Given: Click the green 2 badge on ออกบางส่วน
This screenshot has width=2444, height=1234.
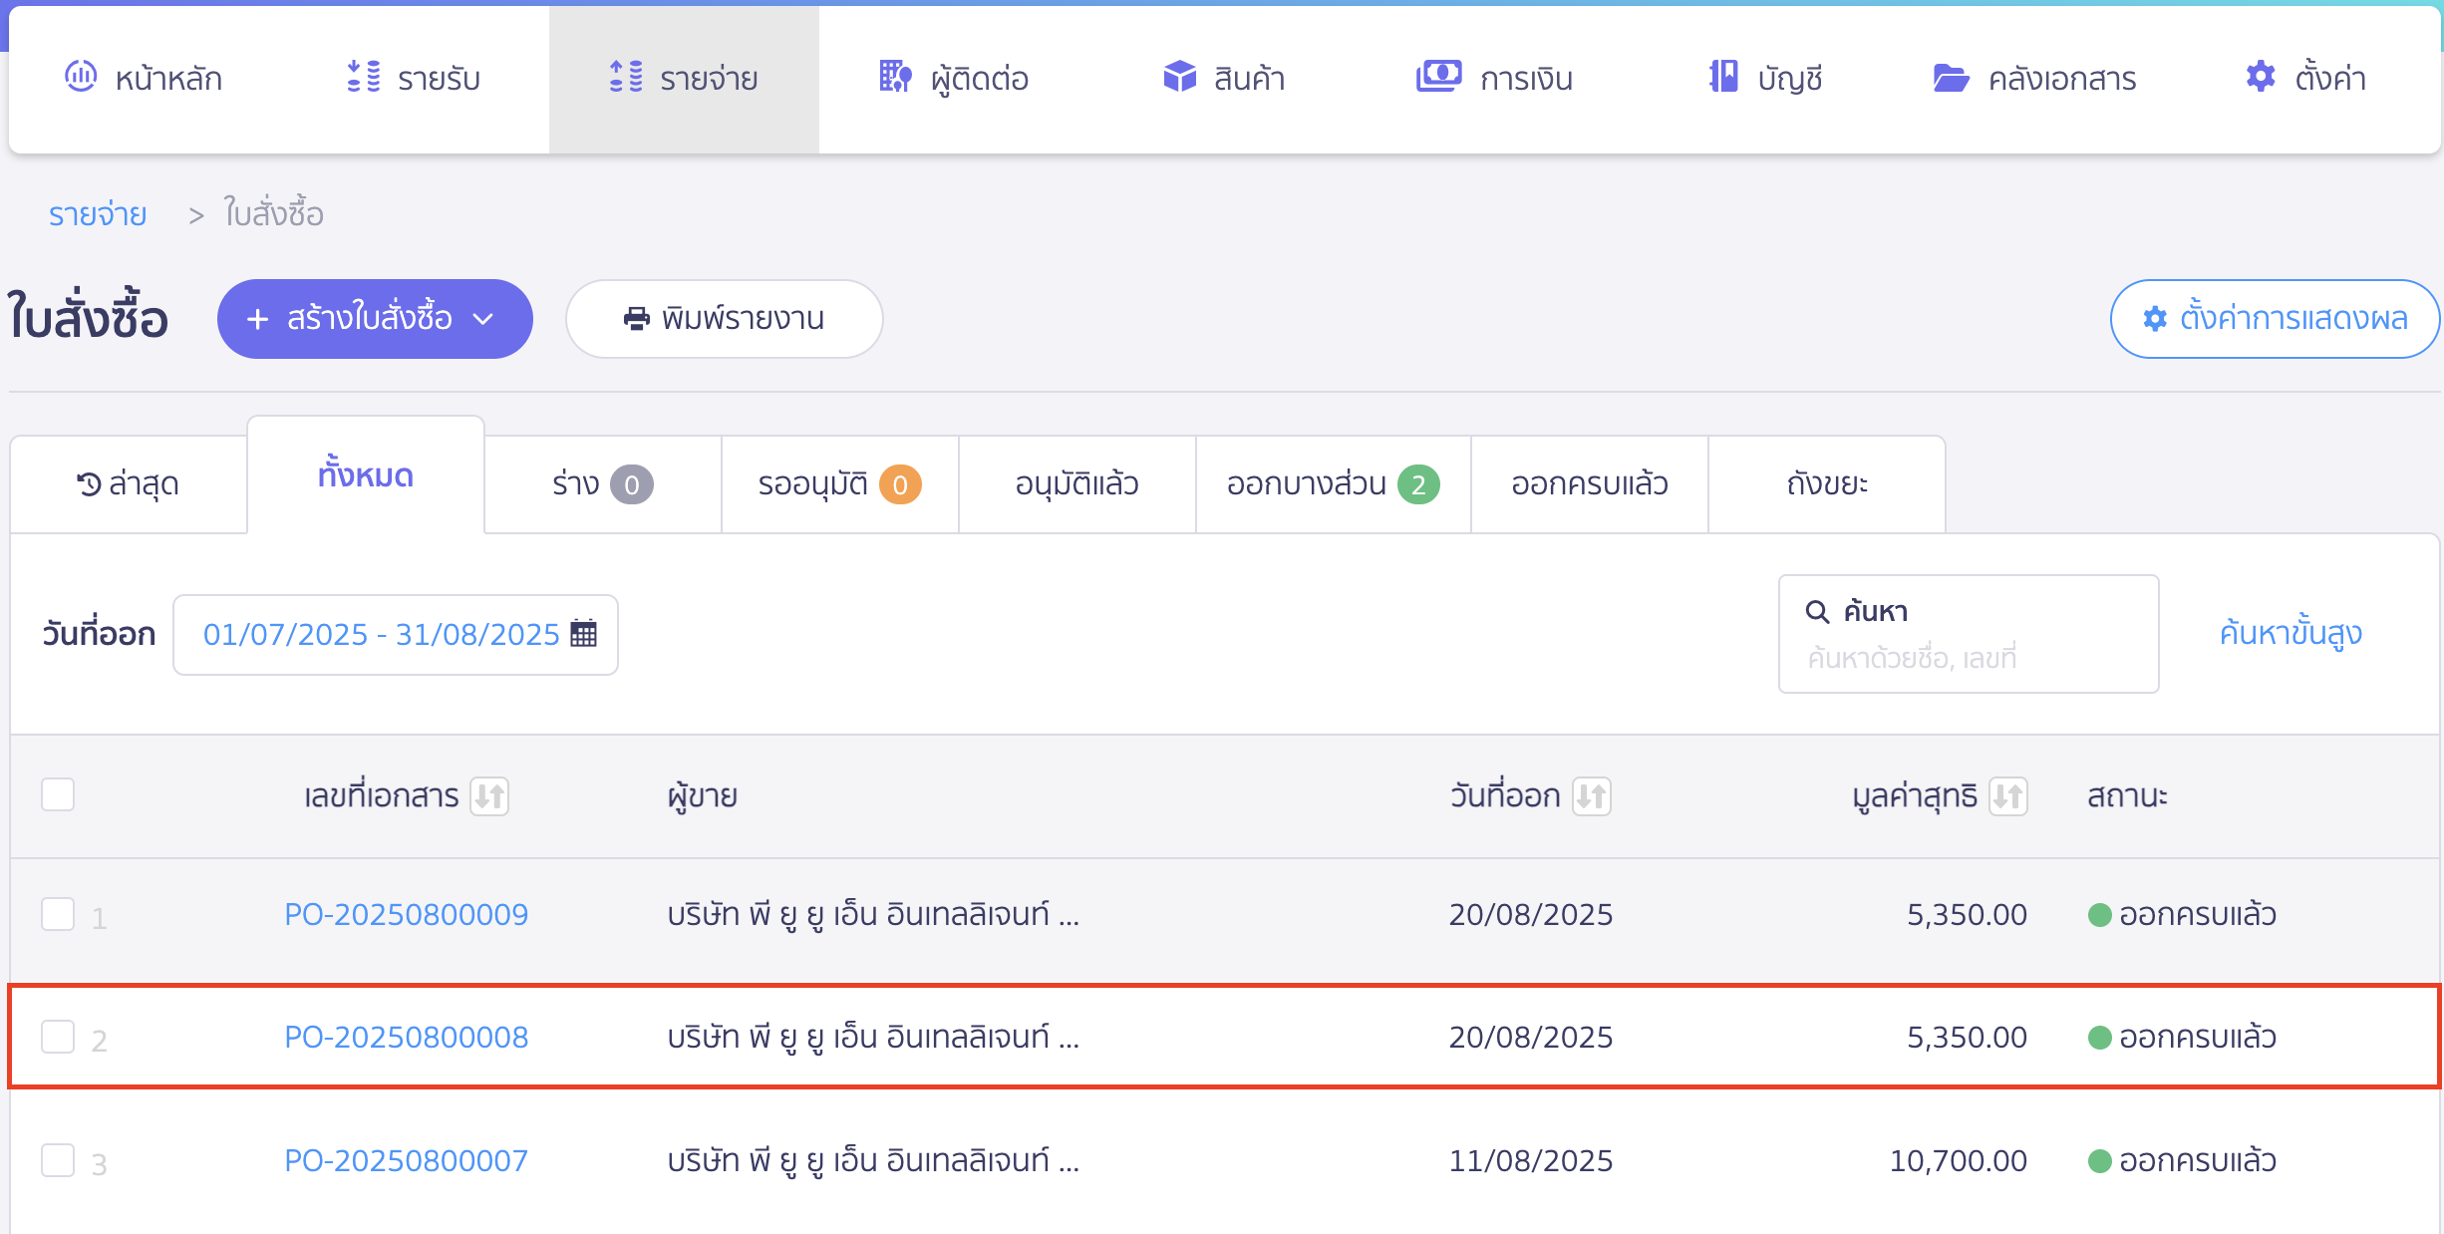Looking at the screenshot, I should point(1418,484).
